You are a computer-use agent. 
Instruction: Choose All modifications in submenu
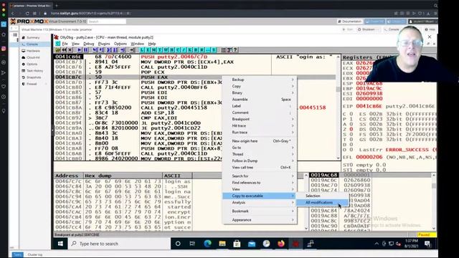click(x=322, y=202)
